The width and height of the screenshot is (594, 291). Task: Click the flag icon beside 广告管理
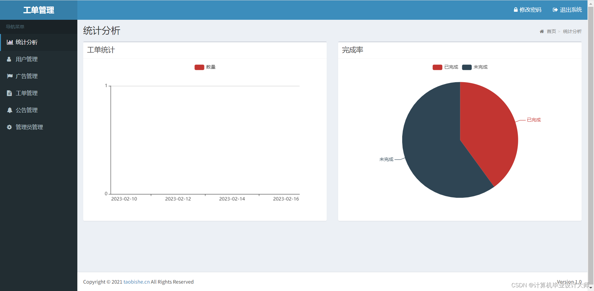(10, 76)
